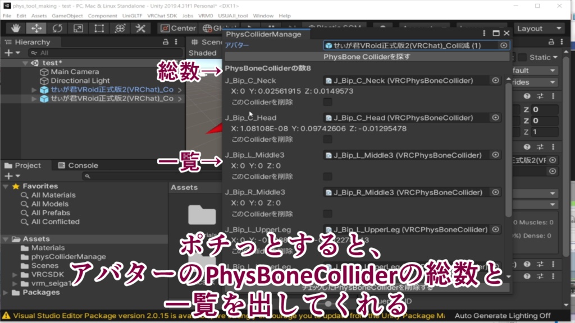
Task: Select the Hand tool in the toolbar
Action: point(16,27)
